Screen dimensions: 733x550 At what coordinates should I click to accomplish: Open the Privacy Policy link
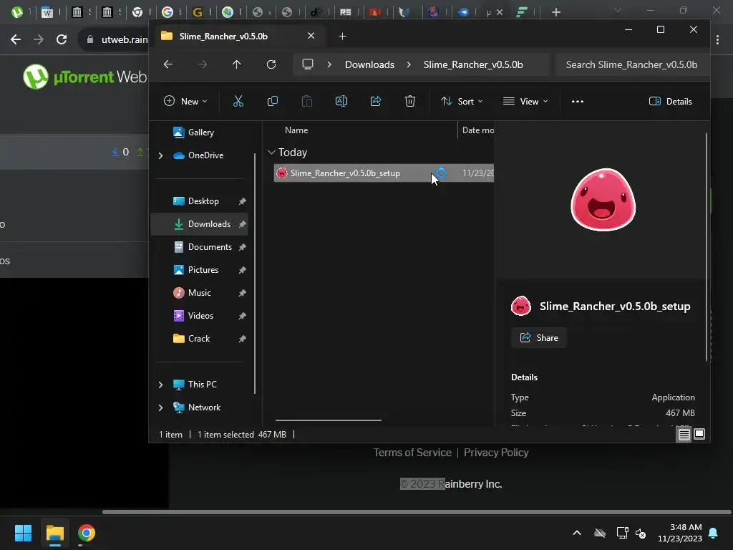496,453
